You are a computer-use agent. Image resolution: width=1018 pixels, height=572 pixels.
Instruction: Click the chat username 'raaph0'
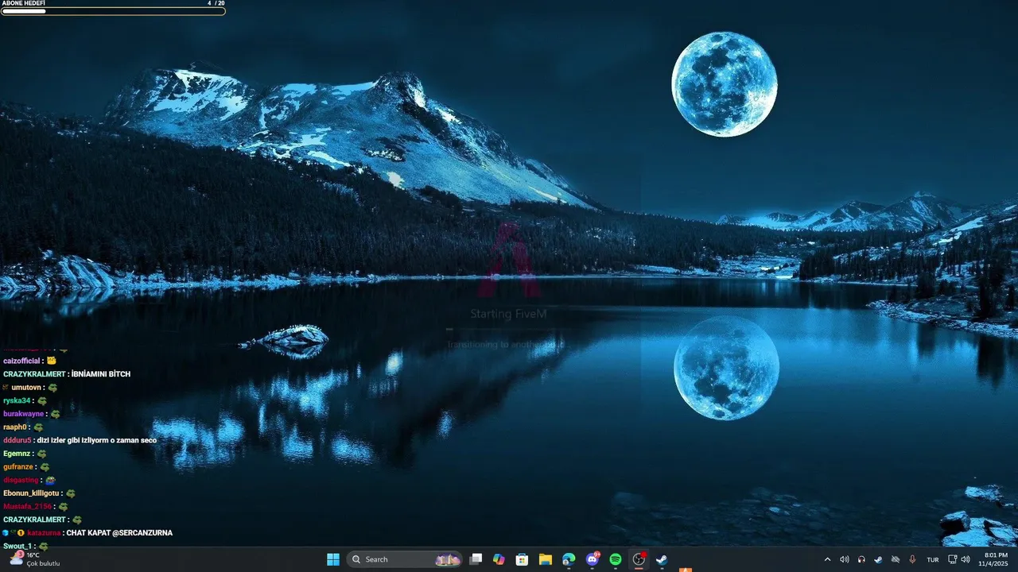coord(16,427)
